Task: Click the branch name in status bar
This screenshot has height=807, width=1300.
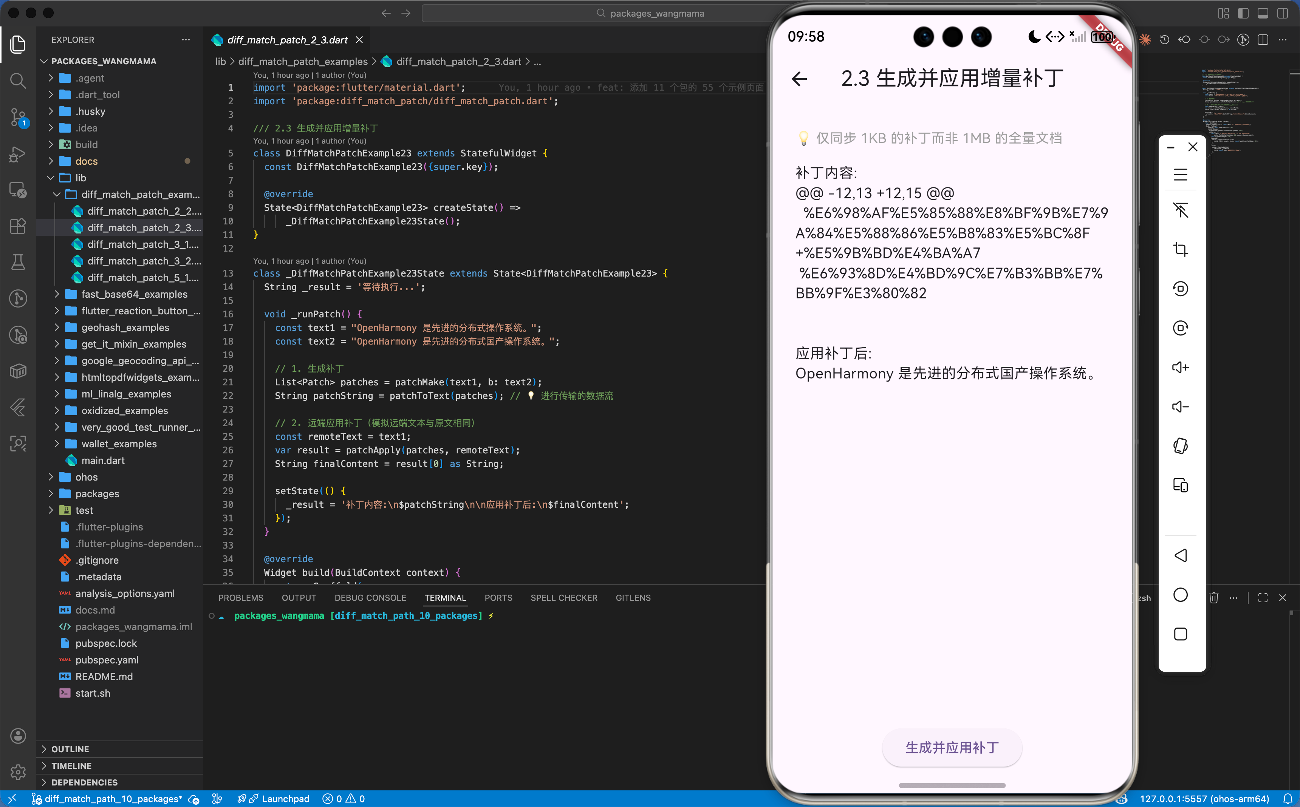Action: (x=112, y=798)
